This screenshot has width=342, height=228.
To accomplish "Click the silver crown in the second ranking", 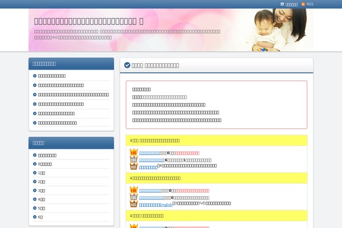I will 134,197.
